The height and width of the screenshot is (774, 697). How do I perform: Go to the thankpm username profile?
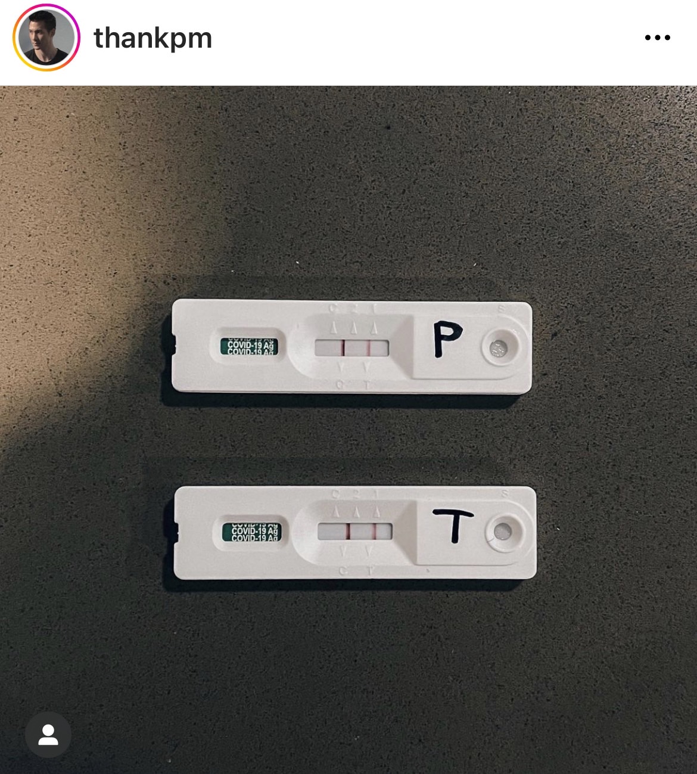tap(153, 38)
